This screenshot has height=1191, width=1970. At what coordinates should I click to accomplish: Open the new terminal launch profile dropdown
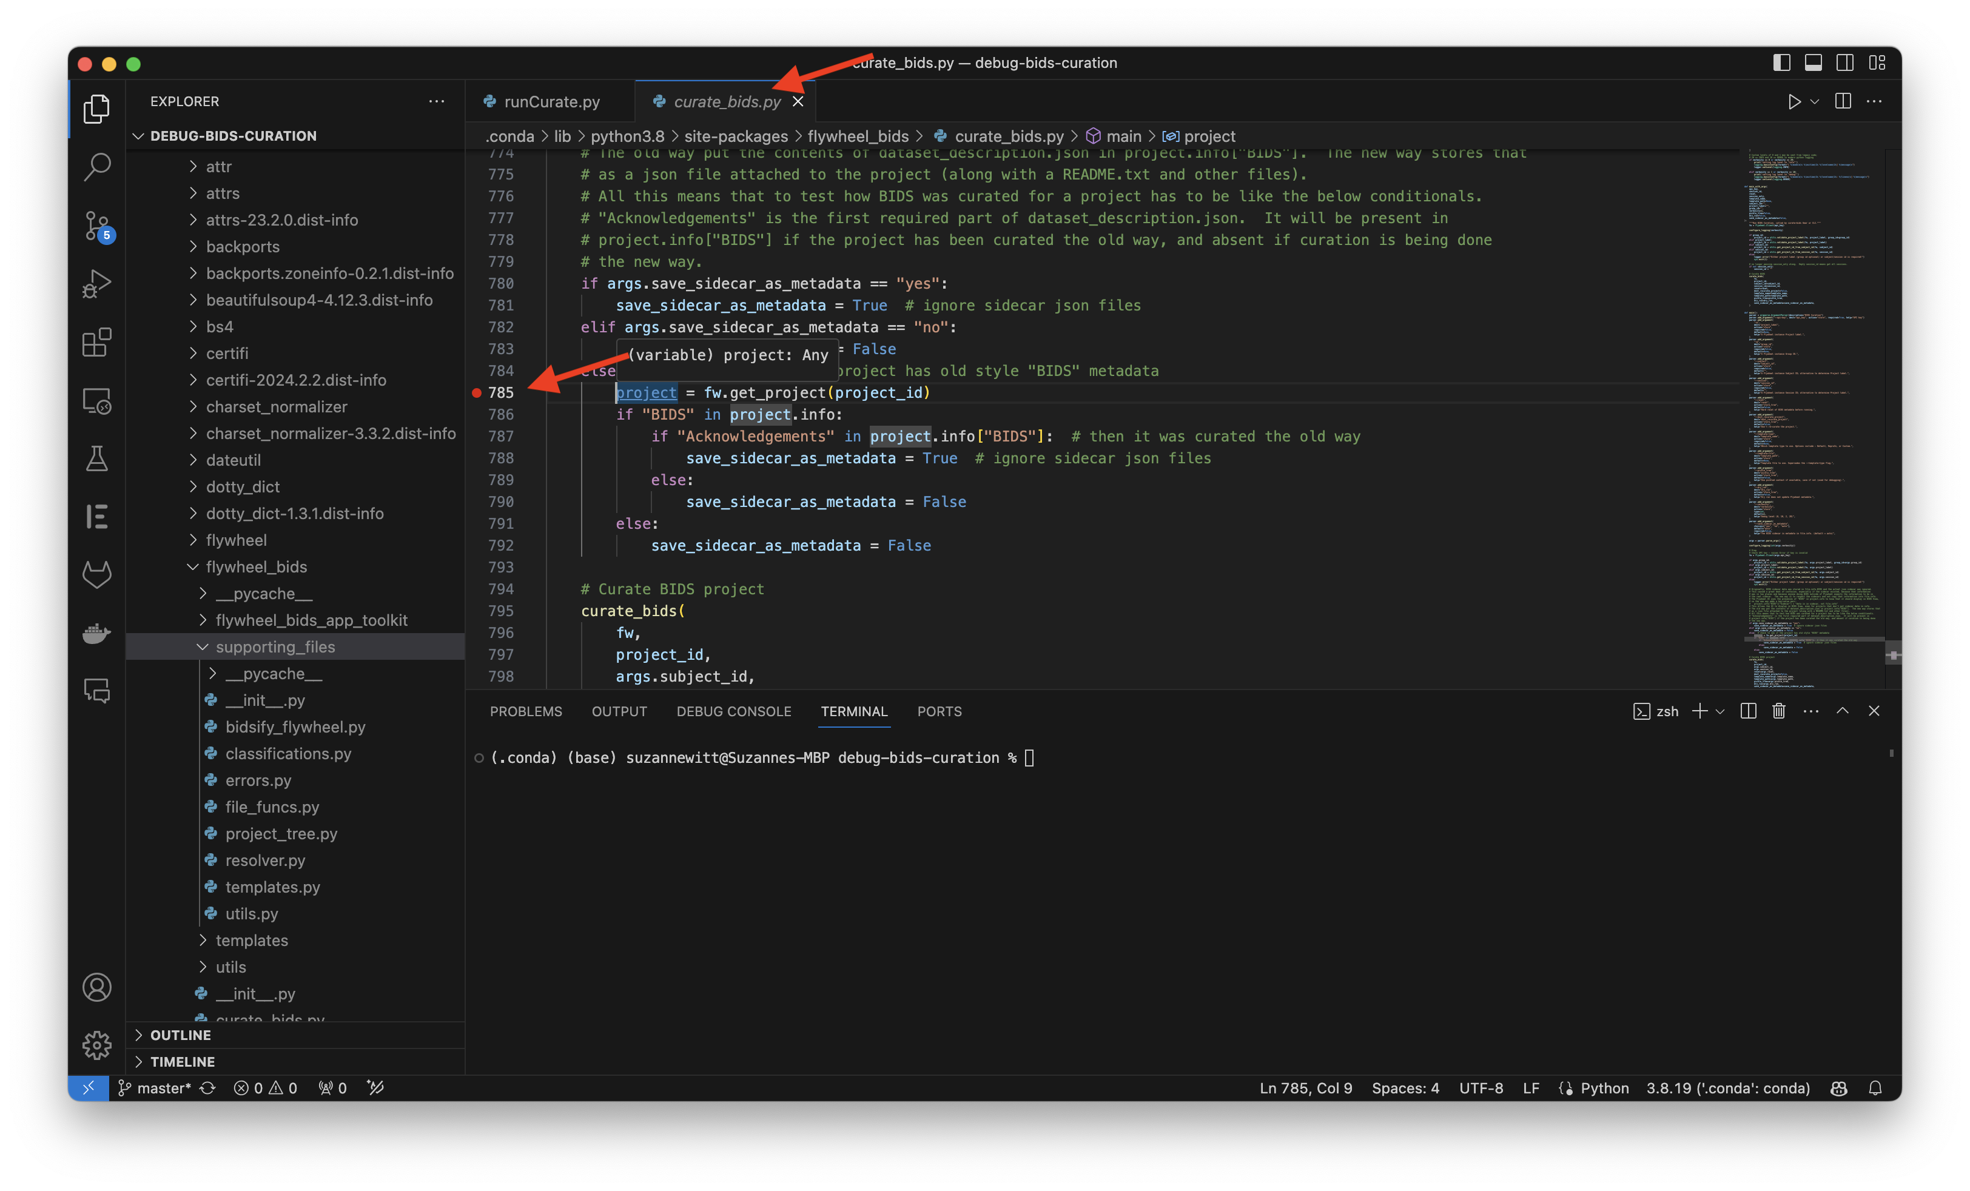(x=1720, y=711)
